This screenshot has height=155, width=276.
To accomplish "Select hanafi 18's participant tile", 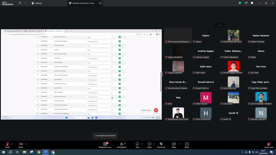I will click(233, 113).
